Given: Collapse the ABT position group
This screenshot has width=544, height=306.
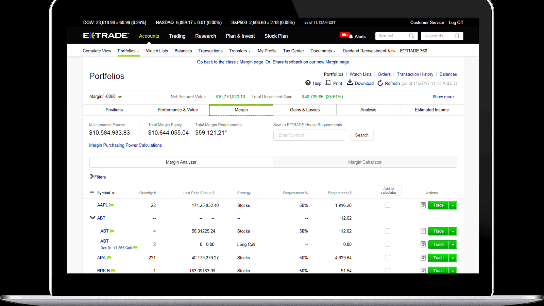Looking at the screenshot, I should click(x=92, y=218).
